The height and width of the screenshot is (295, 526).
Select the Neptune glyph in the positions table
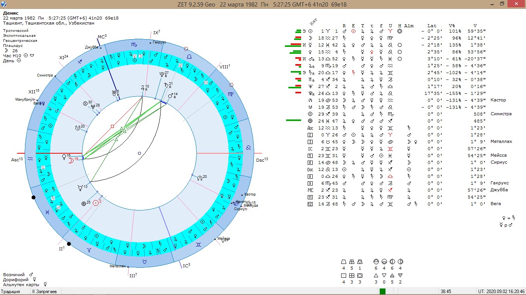click(x=310, y=86)
